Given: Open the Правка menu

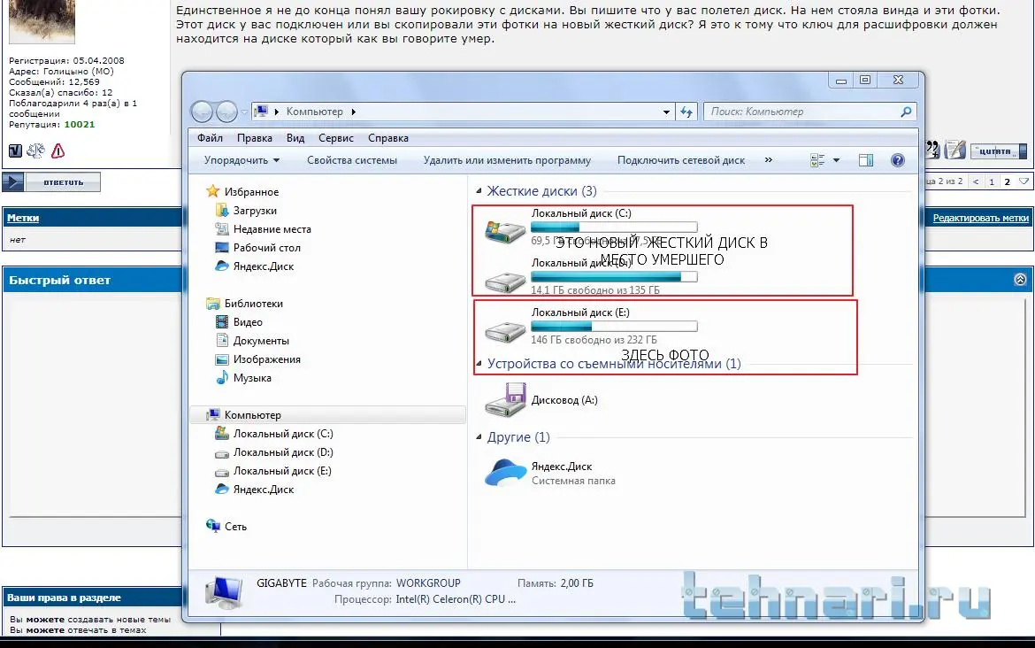Looking at the screenshot, I should 255,138.
